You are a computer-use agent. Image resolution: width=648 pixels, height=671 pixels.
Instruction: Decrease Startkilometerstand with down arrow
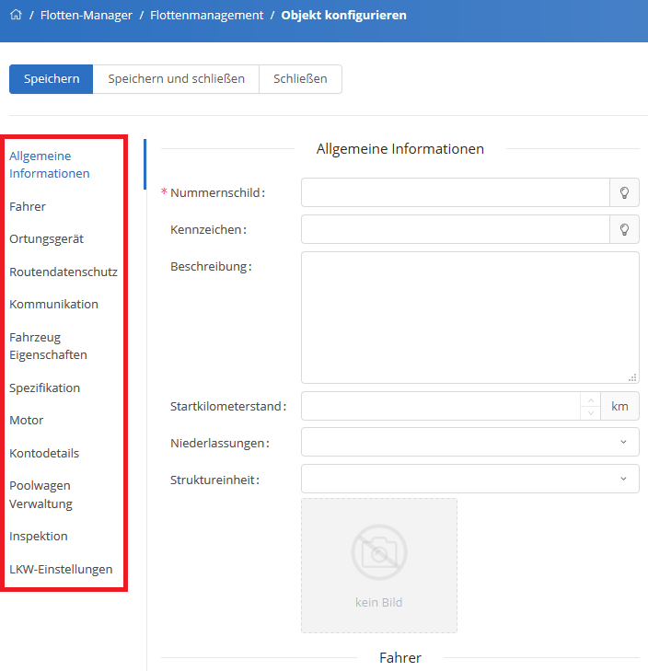pyautogui.click(x=590, y=412)
